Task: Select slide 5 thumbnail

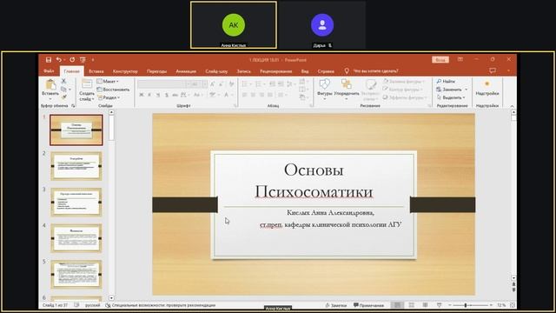Action: [76, 275]
